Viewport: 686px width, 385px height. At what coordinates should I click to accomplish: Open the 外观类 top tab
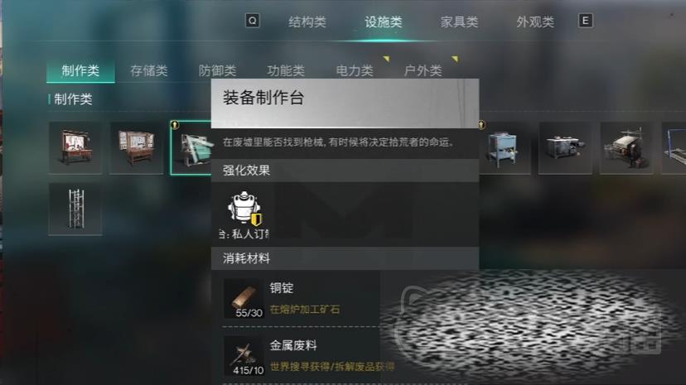tap(535, 22)
